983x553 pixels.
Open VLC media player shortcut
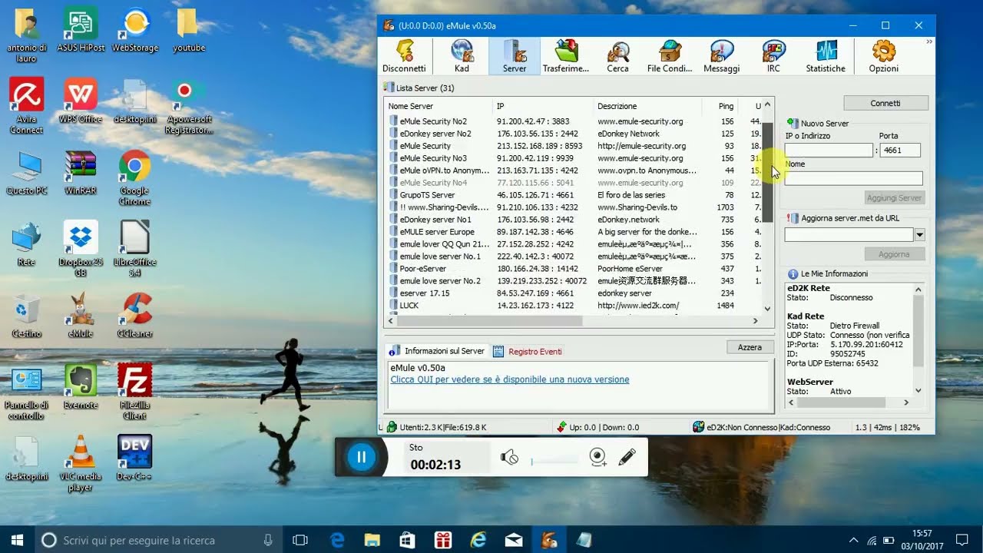click(81, 463)
